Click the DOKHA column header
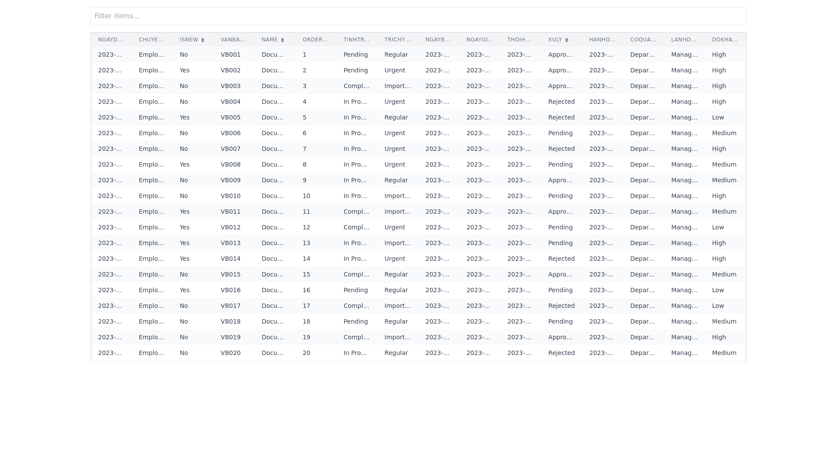This screenshot has height=471, width=837. click(x=725, y=40)
